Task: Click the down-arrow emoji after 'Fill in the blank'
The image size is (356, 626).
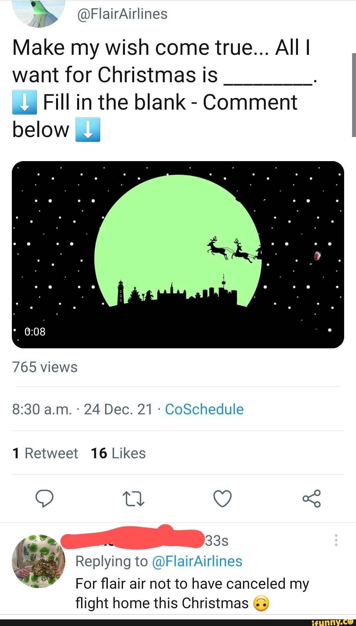Action: (x=24, y=102)
